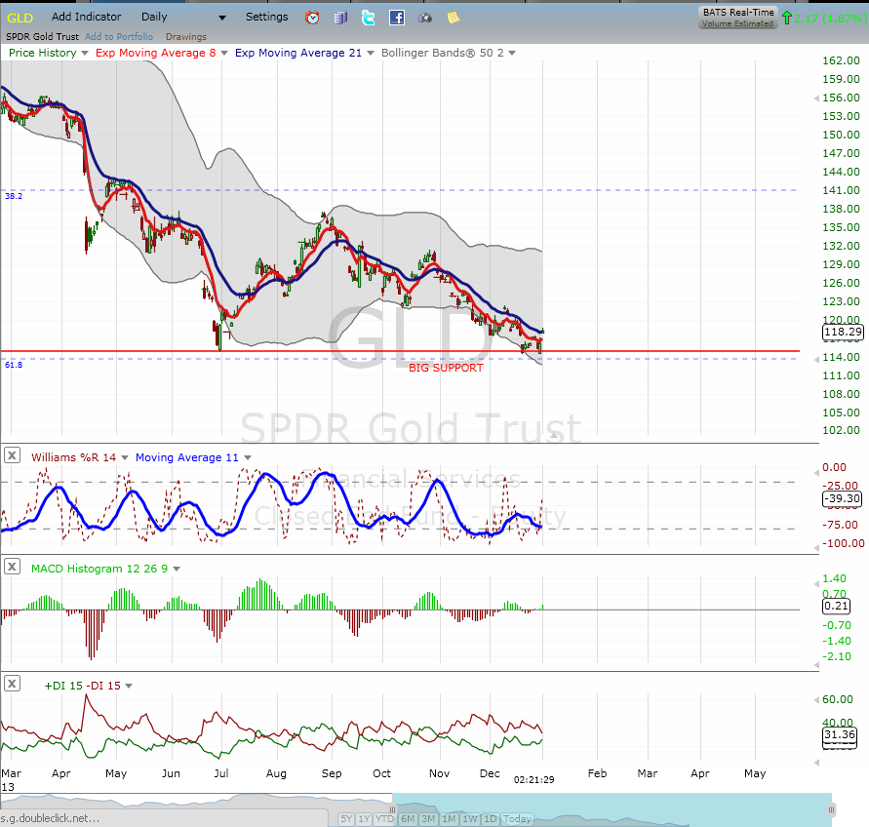
Task: Click the selected blue navigator range area
Action: [x=612, y=810]
